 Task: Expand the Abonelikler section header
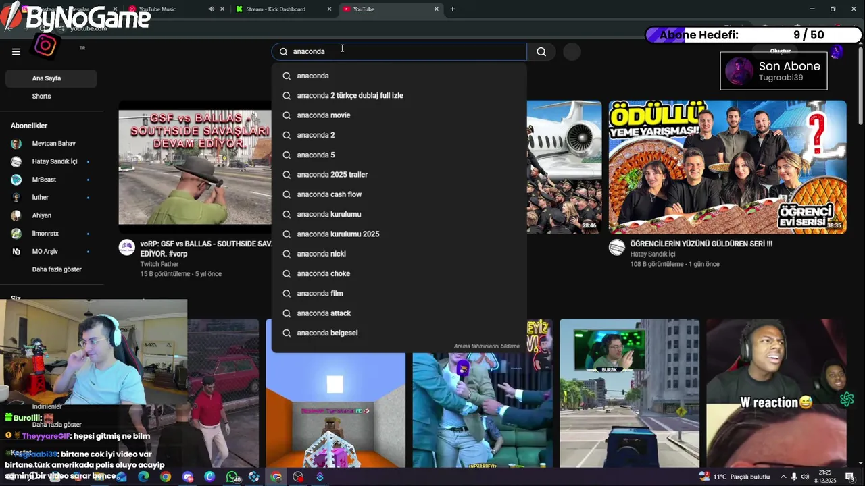[29, 126]
